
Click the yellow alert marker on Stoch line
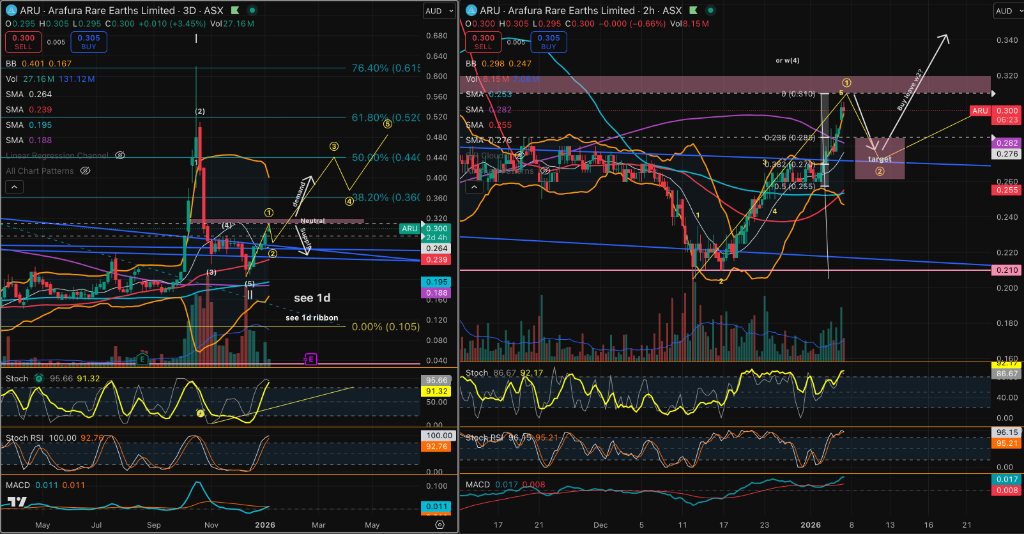tap(200, 413)
